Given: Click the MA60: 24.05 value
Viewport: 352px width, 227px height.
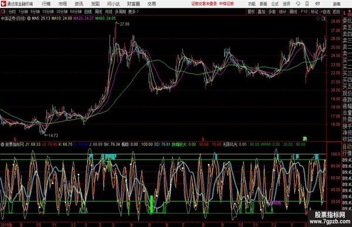Looking at the screenshot, I should pos(106,19).
